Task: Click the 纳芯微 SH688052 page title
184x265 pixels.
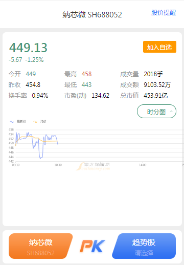Action: point(92,15)
